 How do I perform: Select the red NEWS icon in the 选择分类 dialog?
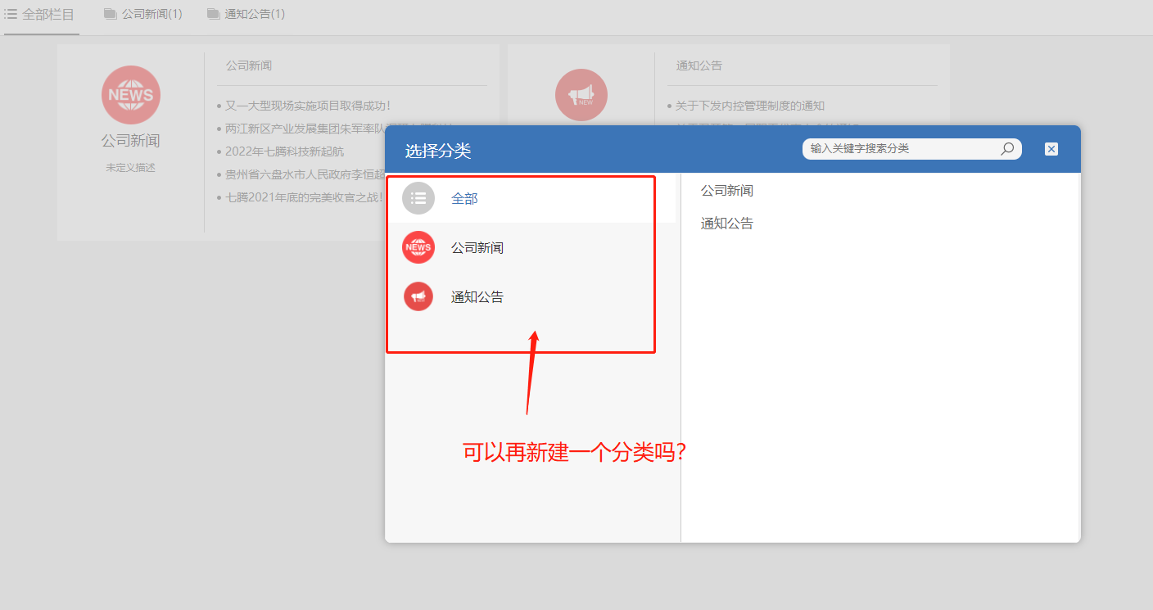click(418, 247)
